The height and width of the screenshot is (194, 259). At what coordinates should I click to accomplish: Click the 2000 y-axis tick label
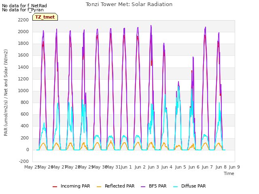point(23,32)
